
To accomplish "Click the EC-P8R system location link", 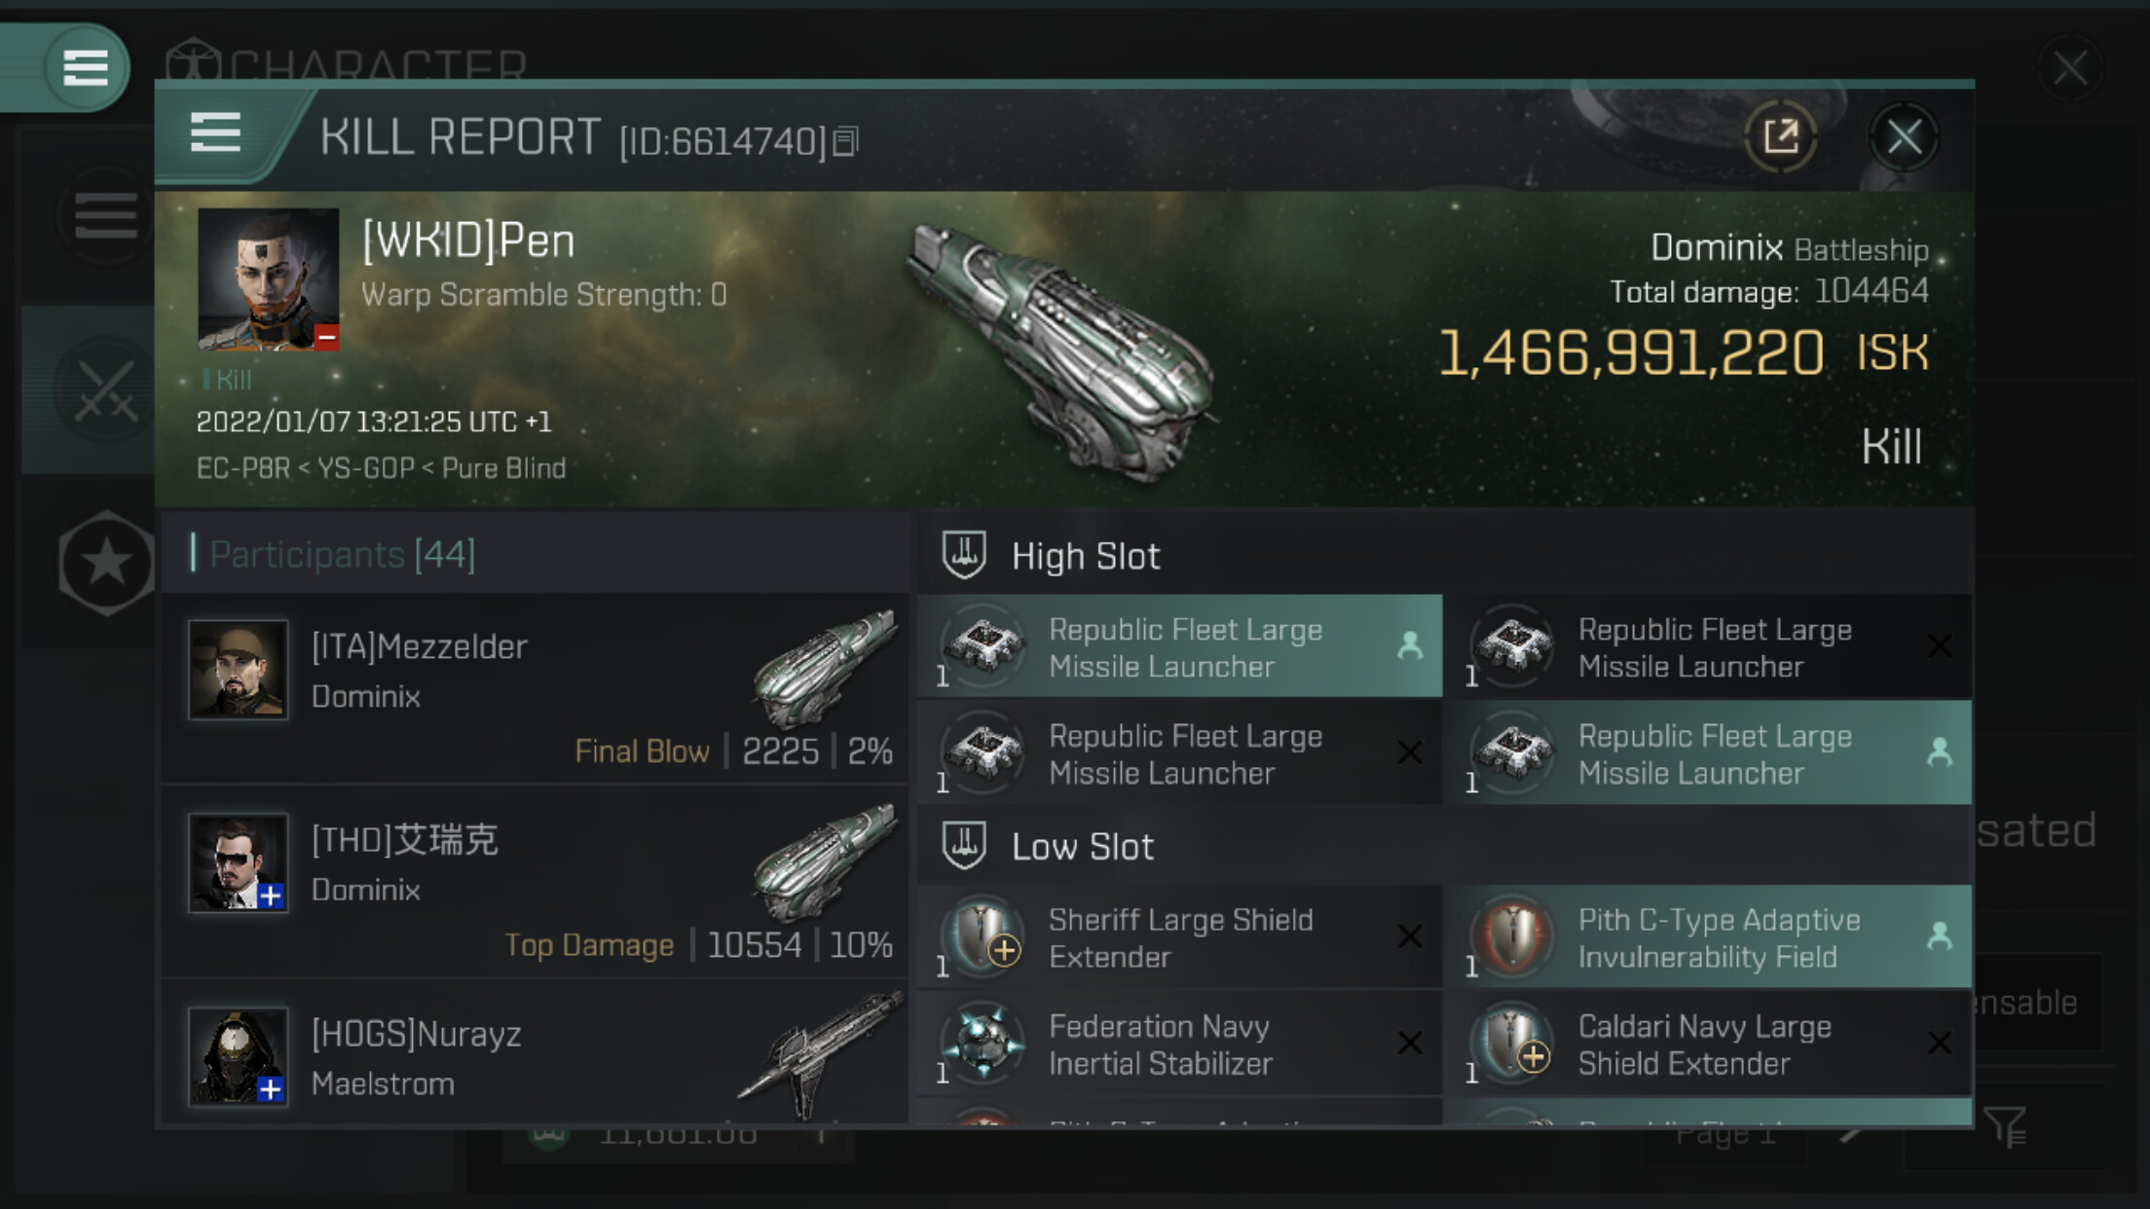I will coord(242,468).
